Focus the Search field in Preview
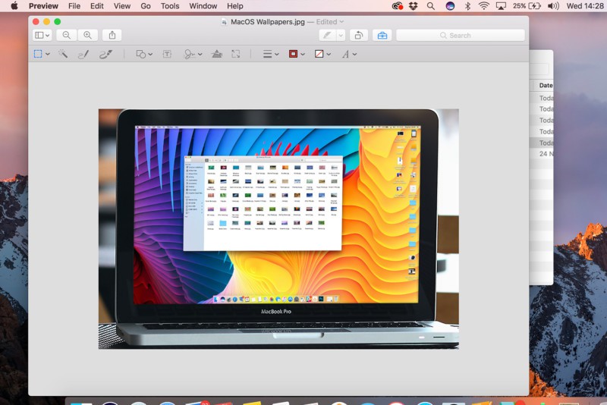The width and height of the screenshot is (607, 405). [461, 35]
